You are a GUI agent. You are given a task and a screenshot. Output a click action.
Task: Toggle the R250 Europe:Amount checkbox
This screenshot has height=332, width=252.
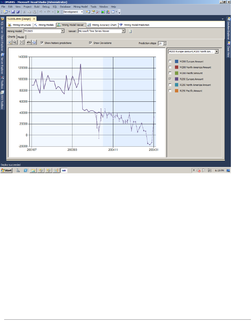pos(170,79)
